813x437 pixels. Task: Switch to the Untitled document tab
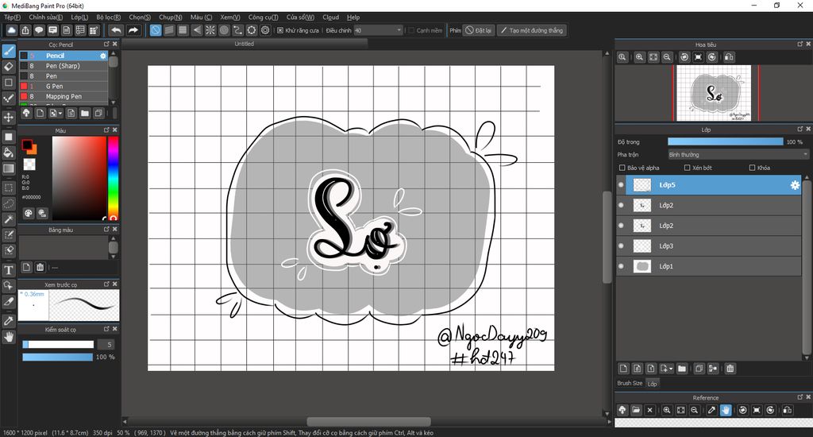click(245, 44)
